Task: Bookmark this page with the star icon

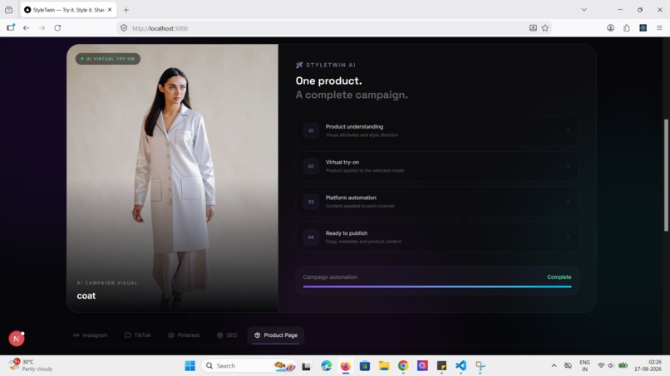Action: (545, 28)
